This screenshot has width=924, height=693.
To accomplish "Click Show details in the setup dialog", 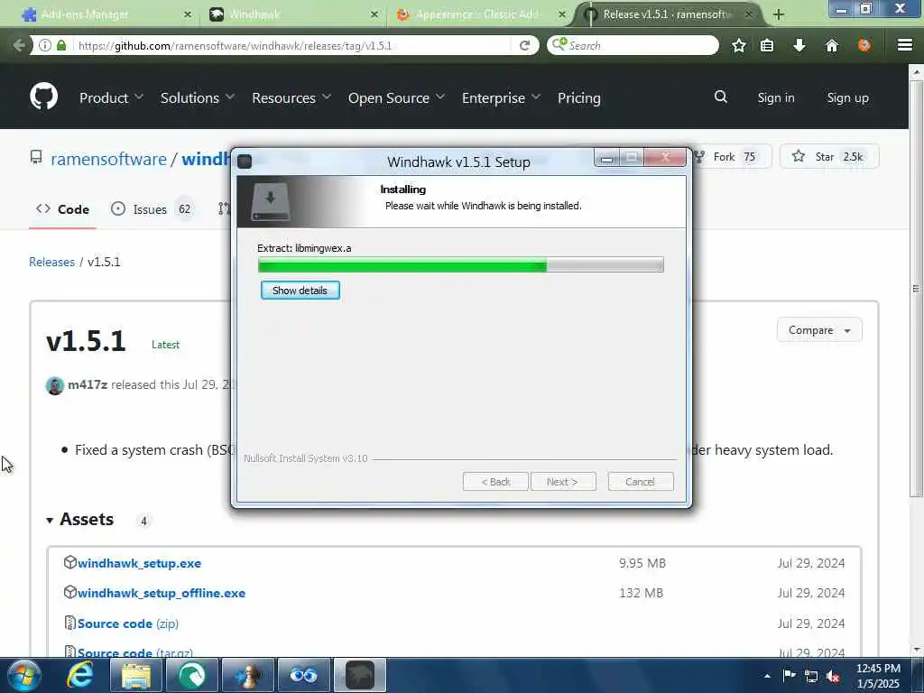I will (x=300, y=291).
